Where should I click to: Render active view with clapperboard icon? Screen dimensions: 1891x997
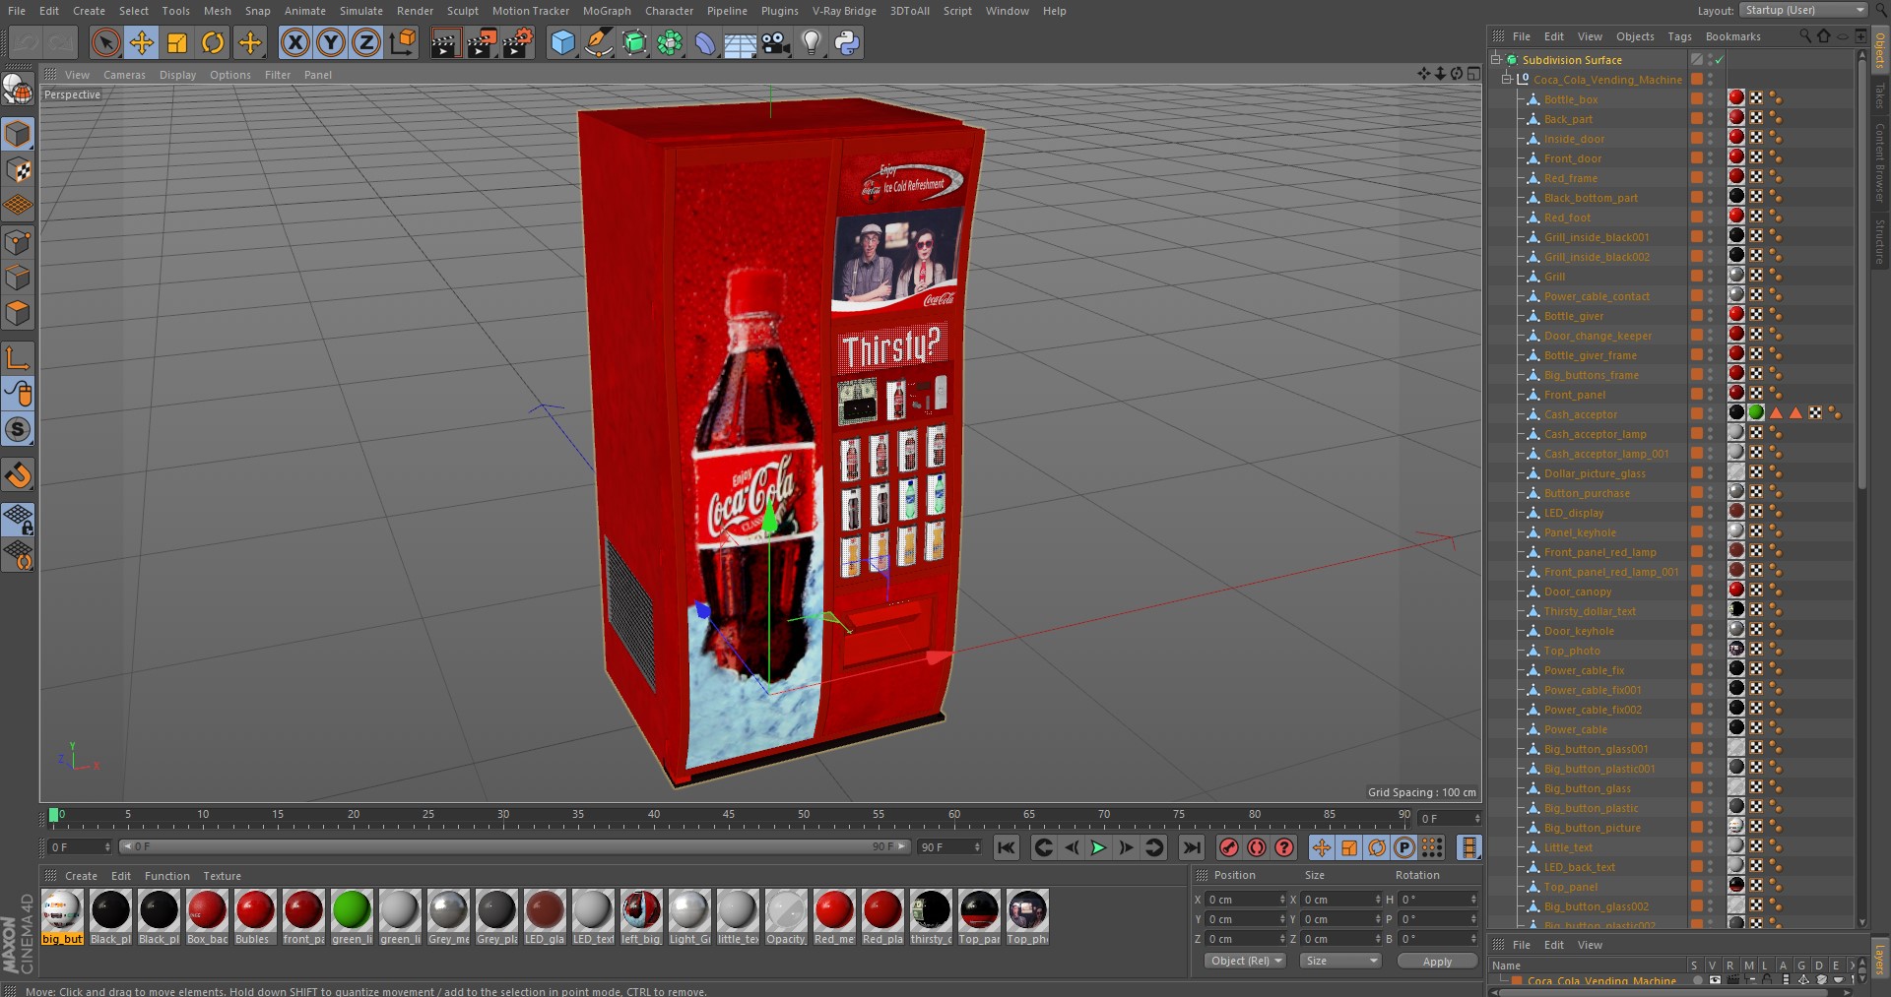[445, 42]
